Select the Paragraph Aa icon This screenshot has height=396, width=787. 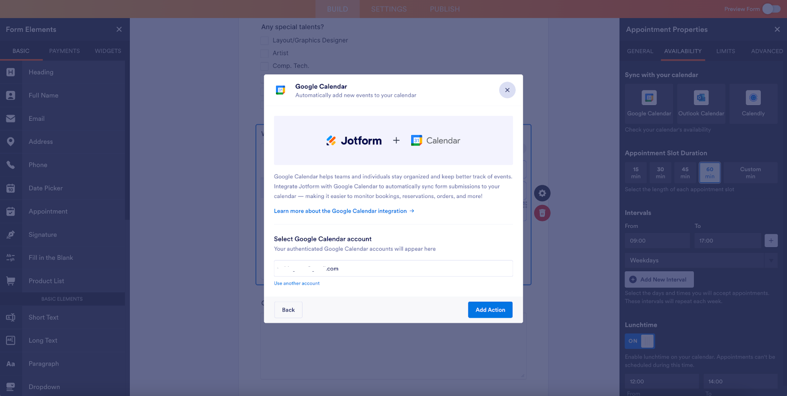(11, 364)
